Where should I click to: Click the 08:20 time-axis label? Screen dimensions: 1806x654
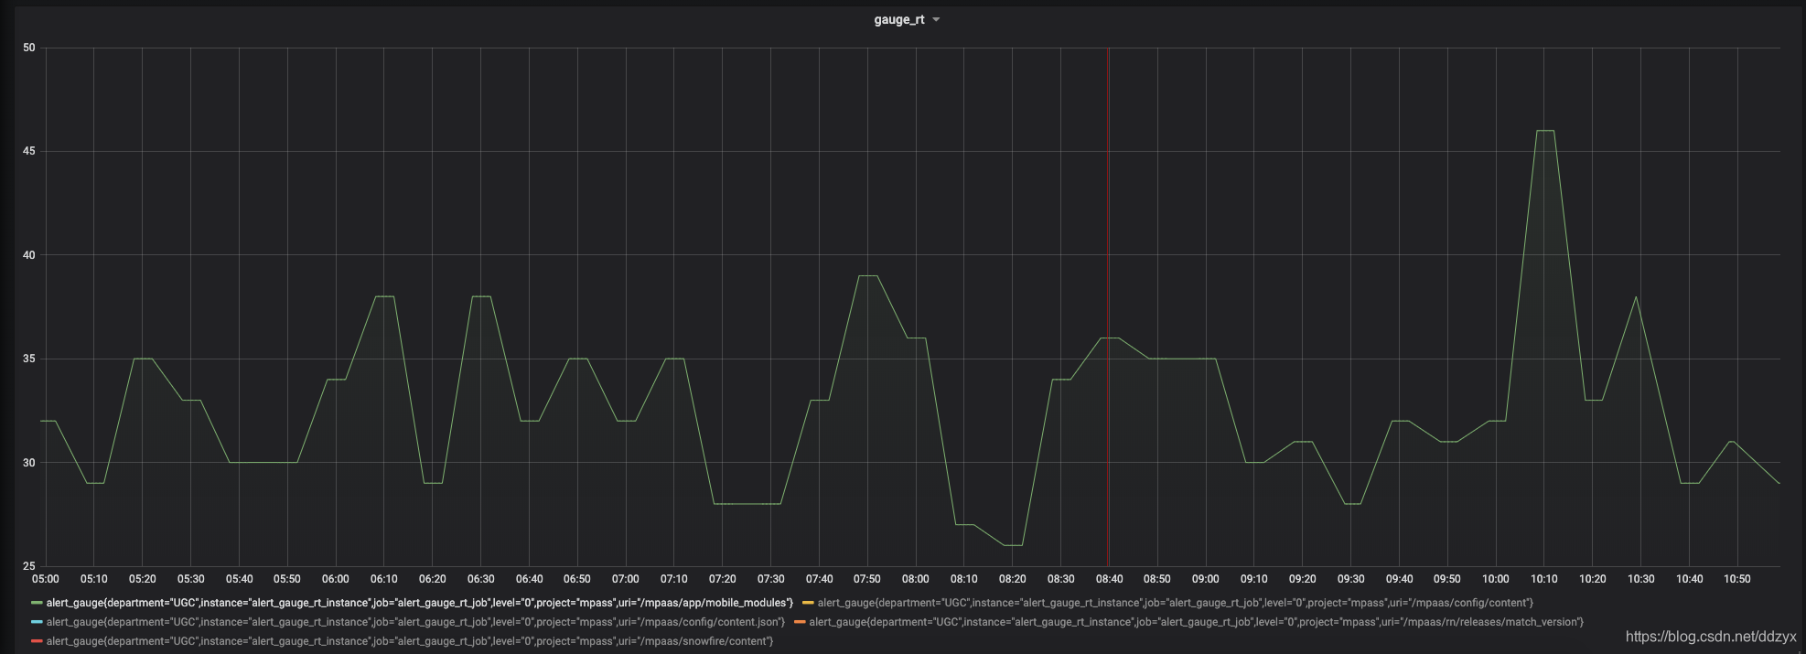tap(1012, 579)
